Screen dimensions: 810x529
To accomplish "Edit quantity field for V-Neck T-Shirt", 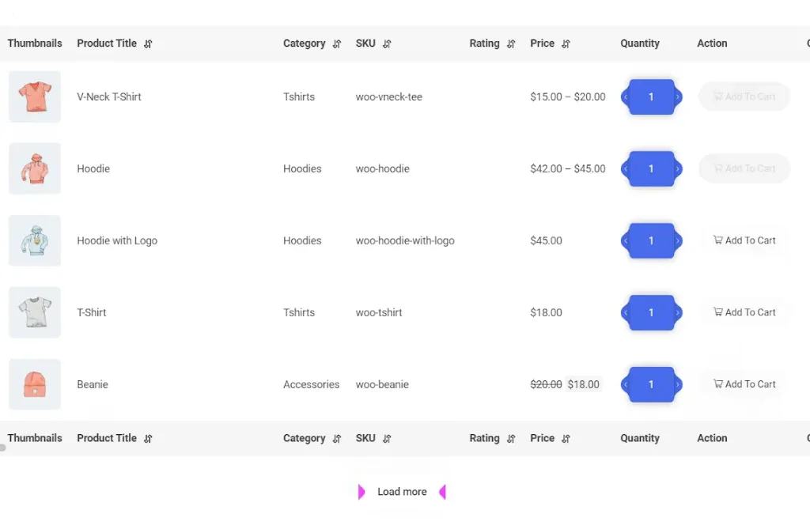I will pyautogui.click(x=652, y=96).
